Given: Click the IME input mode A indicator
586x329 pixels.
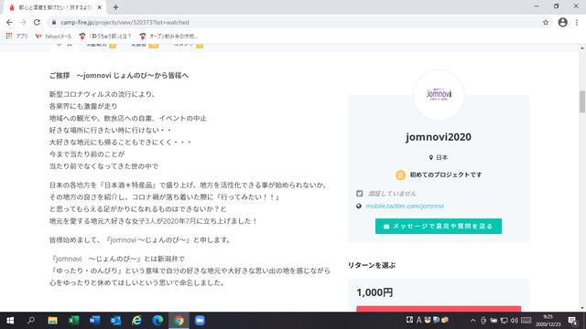Looking at the screenshot, I should click(x=419, y=320).
